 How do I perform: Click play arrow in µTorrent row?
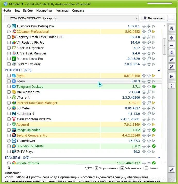click(x=154, y=97)
